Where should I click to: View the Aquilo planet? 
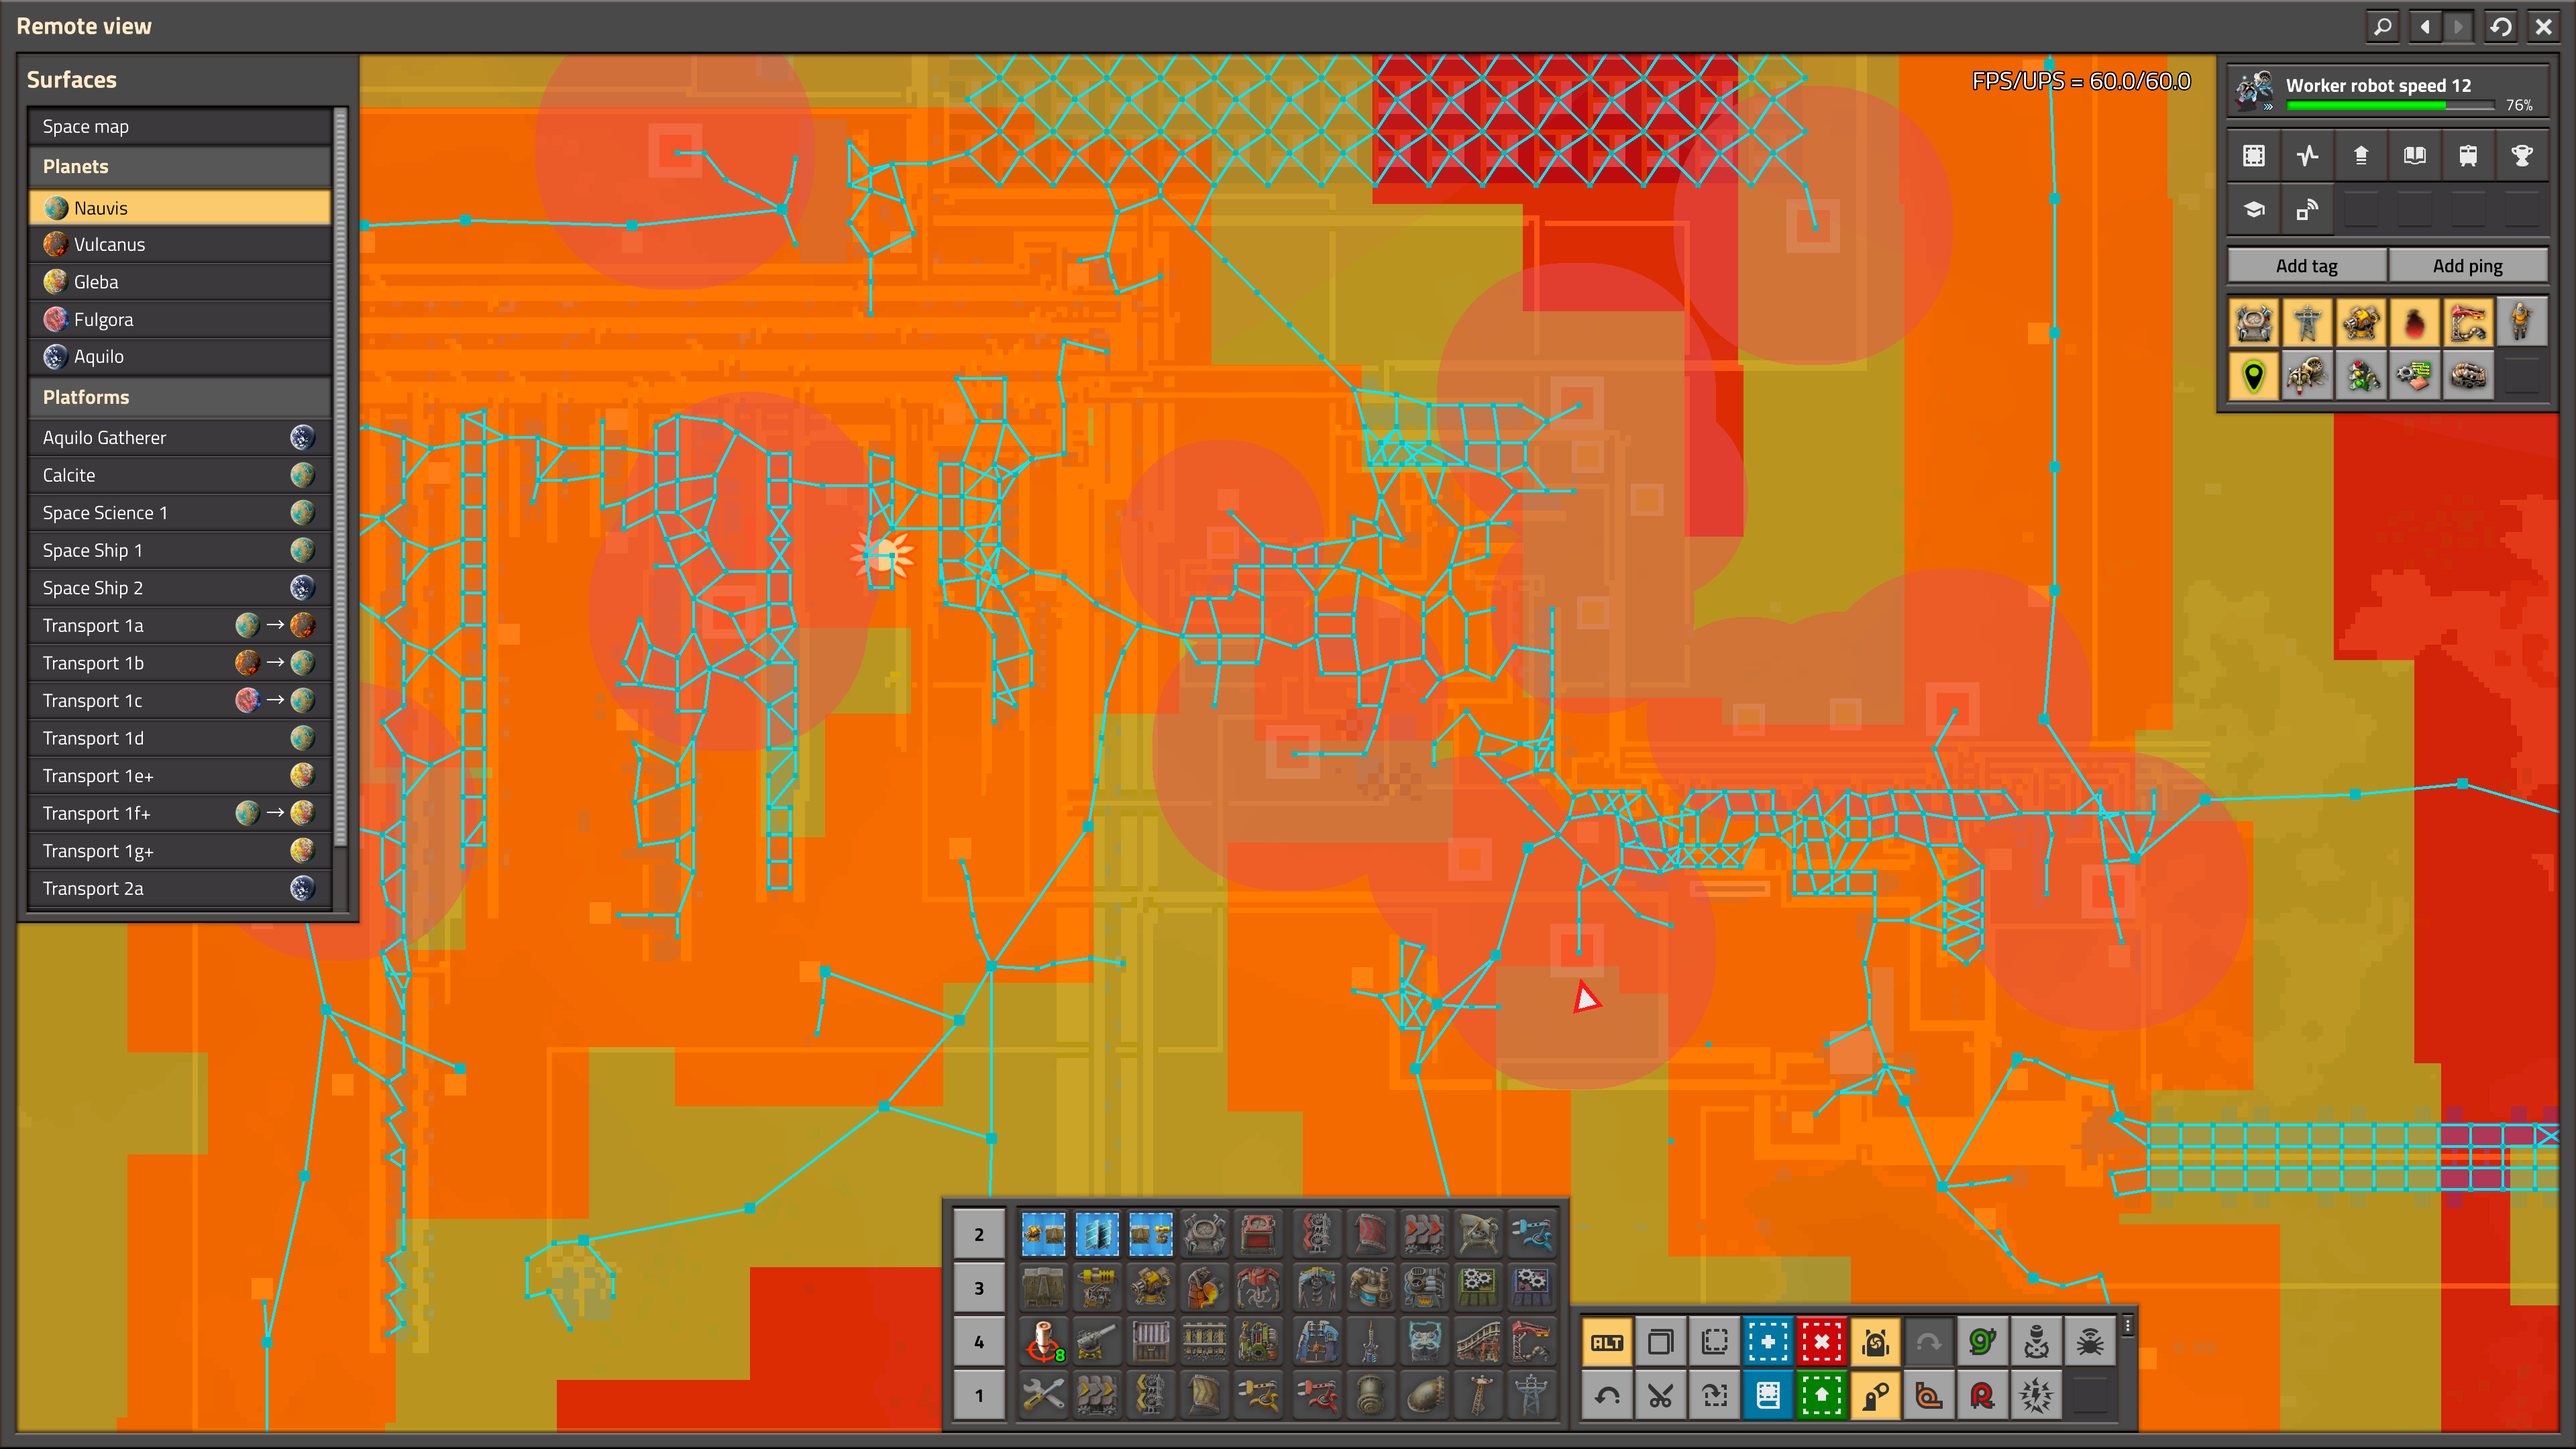pos(180,356)
